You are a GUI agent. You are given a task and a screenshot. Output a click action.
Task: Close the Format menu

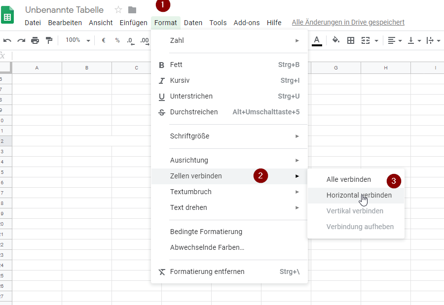[166, 23]
